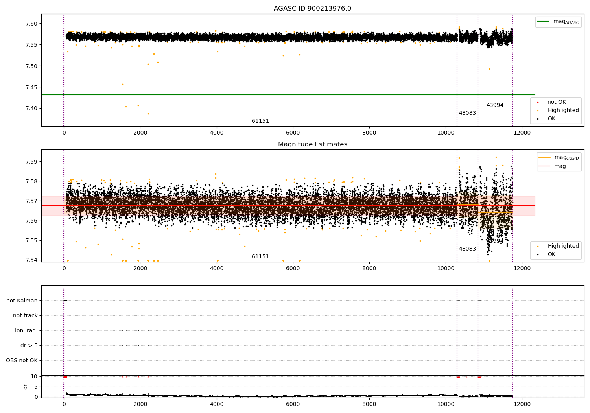Screen dimensions: 590x413
Task: Click the orange line sample beside mag OBSID
Action: [x=545, y=157]
